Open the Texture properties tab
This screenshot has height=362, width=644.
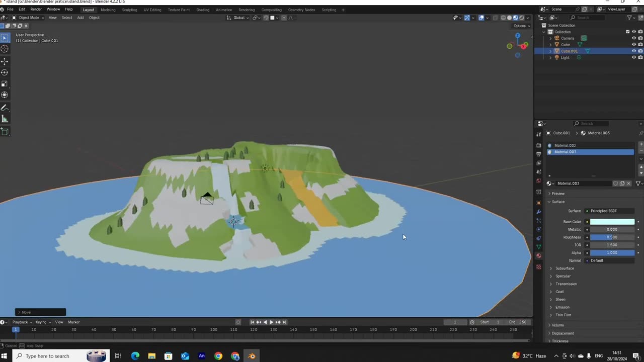point(539,267)
